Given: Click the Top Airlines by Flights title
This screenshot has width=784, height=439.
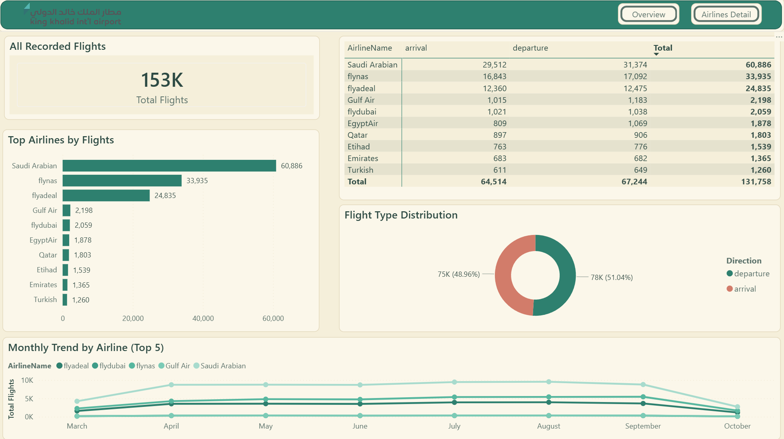Looking at the screenshot, I should click(61, 140).
